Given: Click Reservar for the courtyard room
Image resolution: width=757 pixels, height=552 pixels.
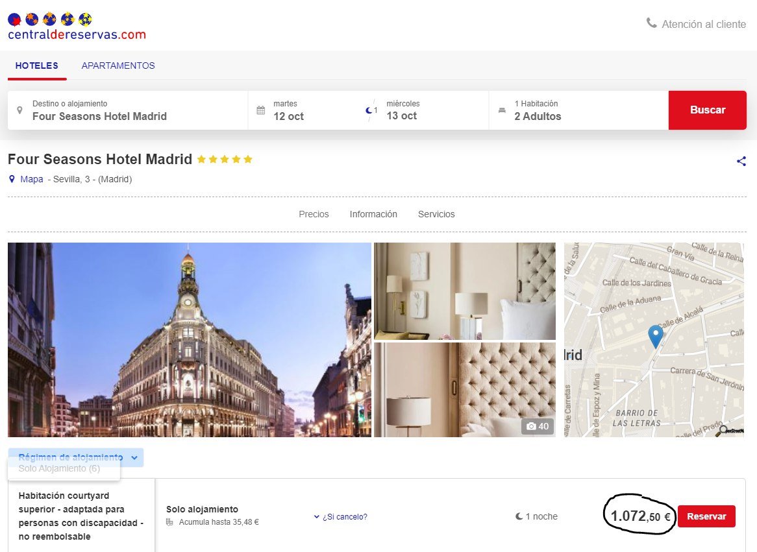Looking at the screenshot, I should click(706, 516).
